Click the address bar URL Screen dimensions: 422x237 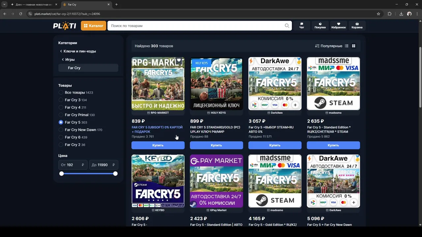coord(67,14)
